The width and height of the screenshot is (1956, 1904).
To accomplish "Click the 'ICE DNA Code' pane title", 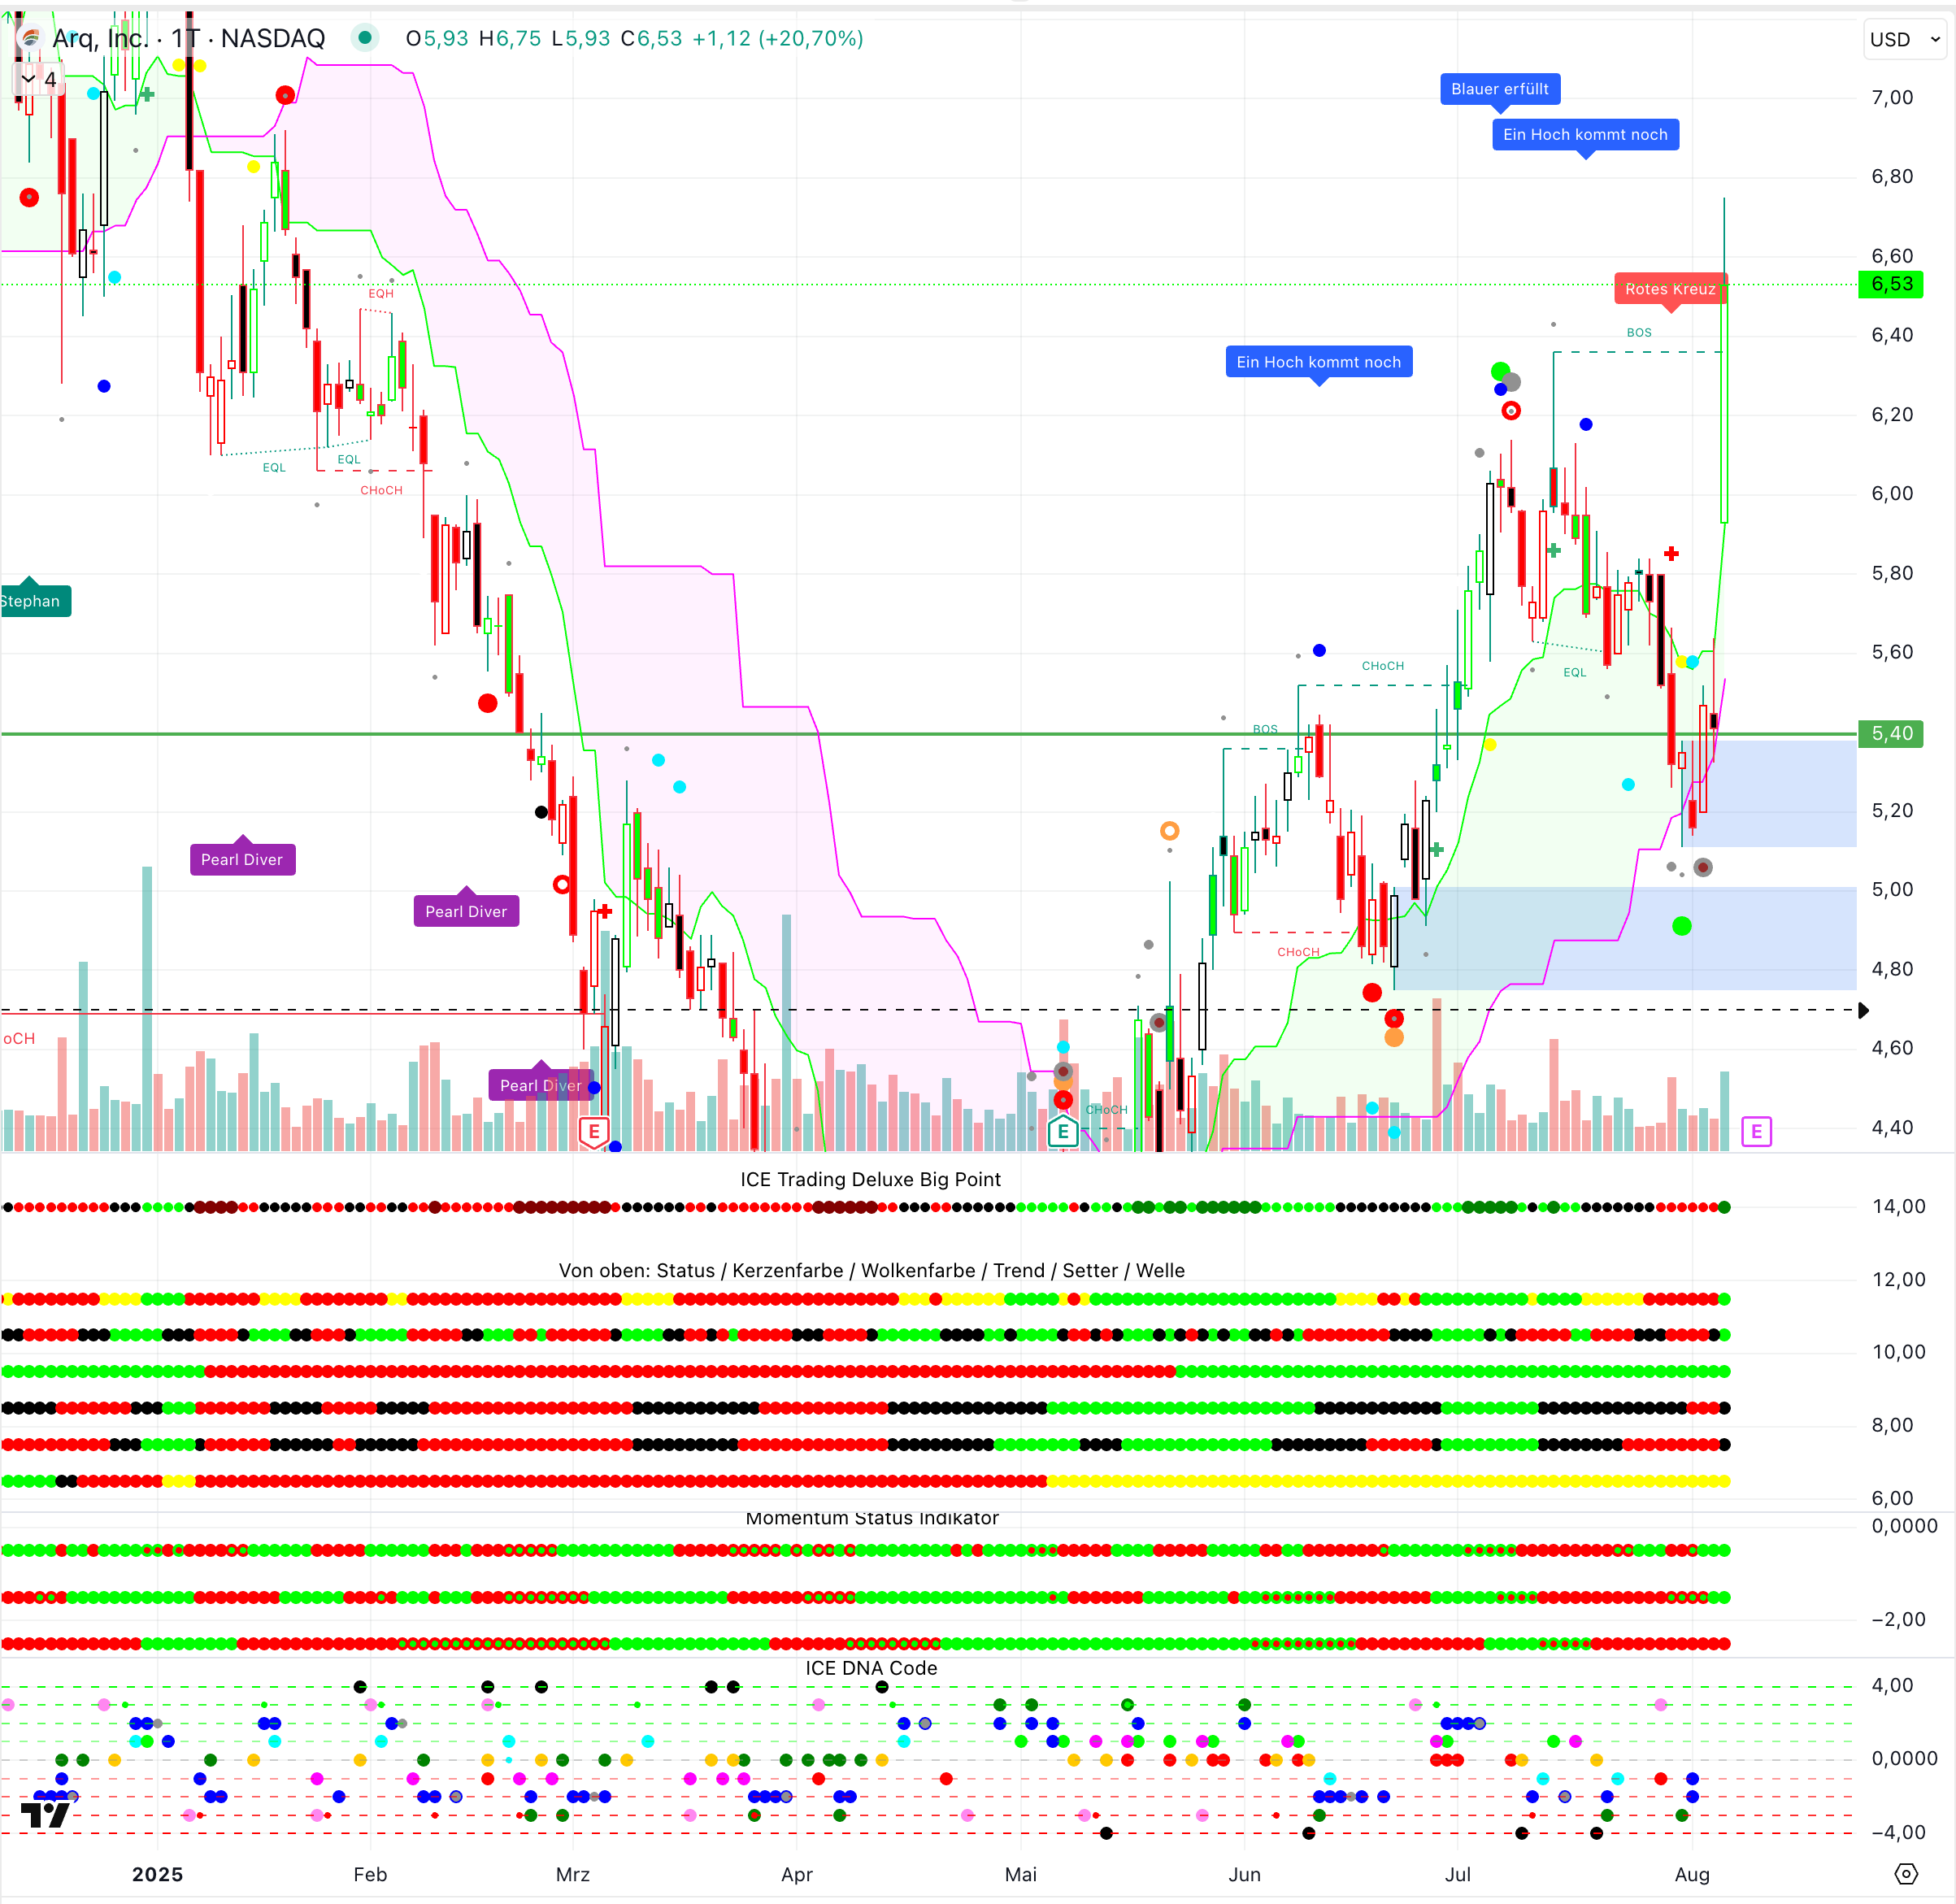I will pyautogui.click(x=871, y=1668).
